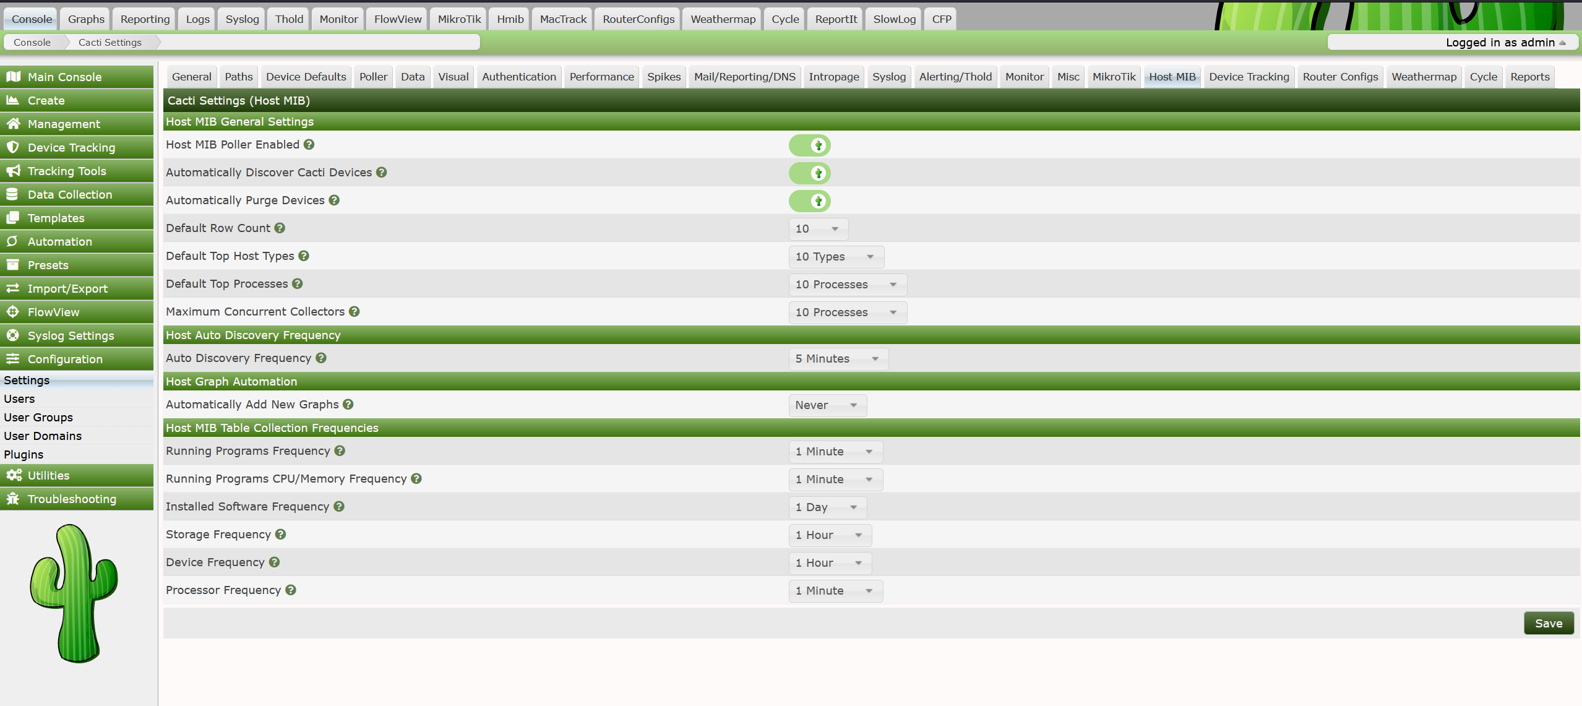Open the SlowLog top tab
This screenshot has height=706, width=1582.
click(x=894, y=19)
